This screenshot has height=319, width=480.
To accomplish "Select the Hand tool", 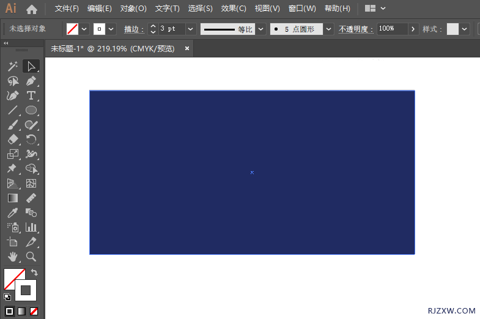I will tap(13, 257).
